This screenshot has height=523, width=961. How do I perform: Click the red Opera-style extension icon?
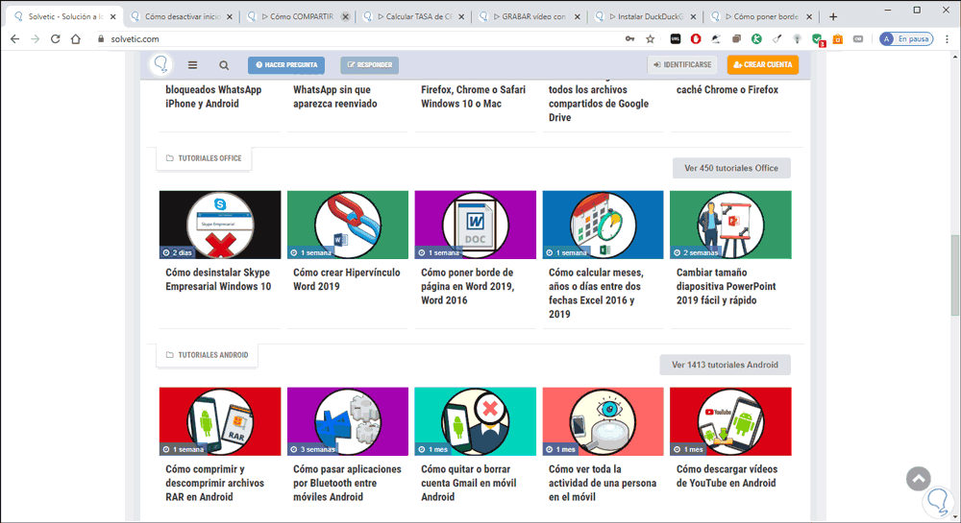[696, 38]
